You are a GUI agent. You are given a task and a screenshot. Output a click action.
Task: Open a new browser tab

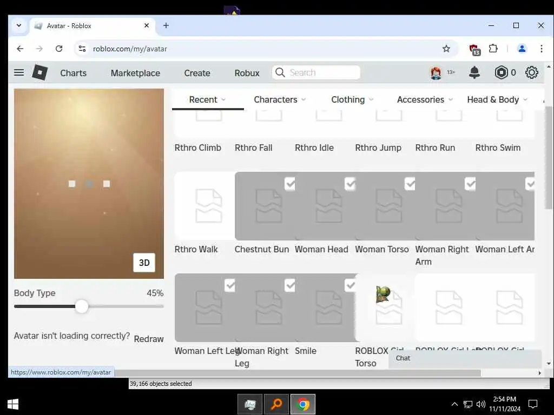(x=166, y=25)
